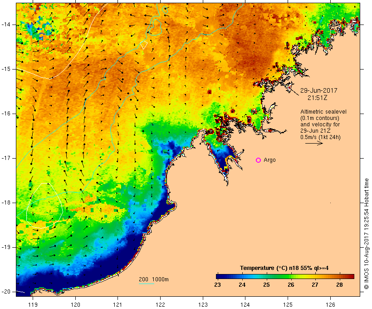Viewport: 372px width, 309px height.
Task: Click latitude label -14
Action: tap(6, 25)
